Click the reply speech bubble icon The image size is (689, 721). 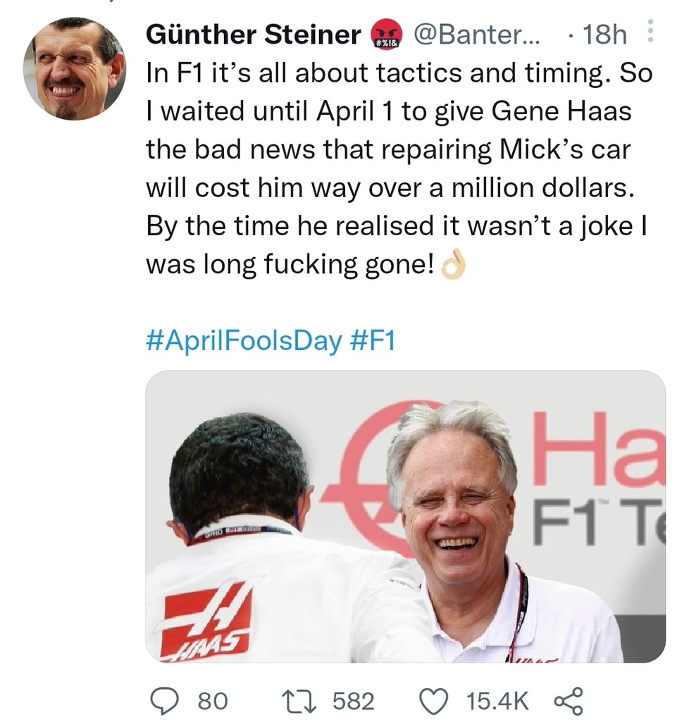(x=168, y=701)
